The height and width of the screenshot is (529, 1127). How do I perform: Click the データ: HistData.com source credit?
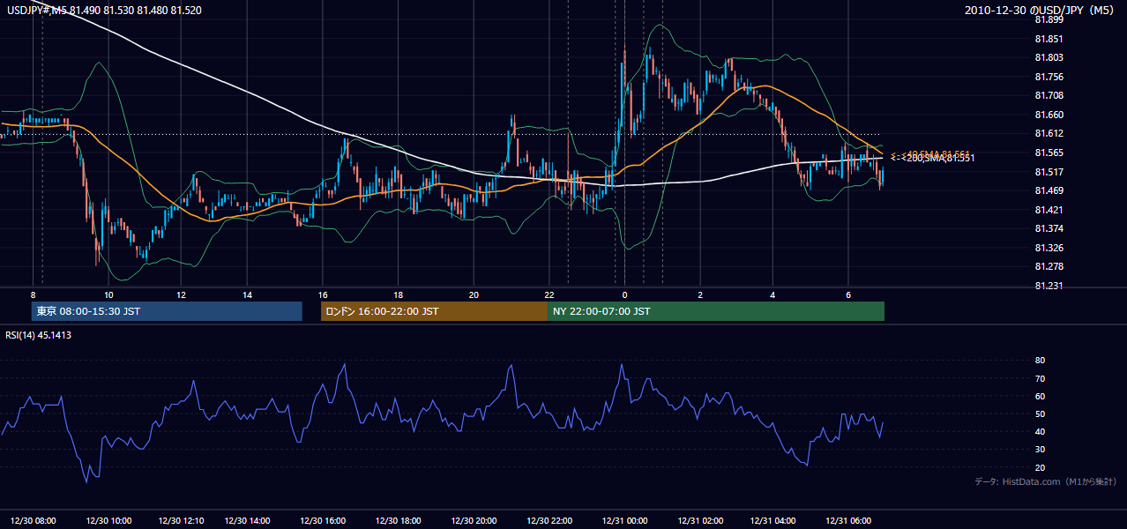1046,481
